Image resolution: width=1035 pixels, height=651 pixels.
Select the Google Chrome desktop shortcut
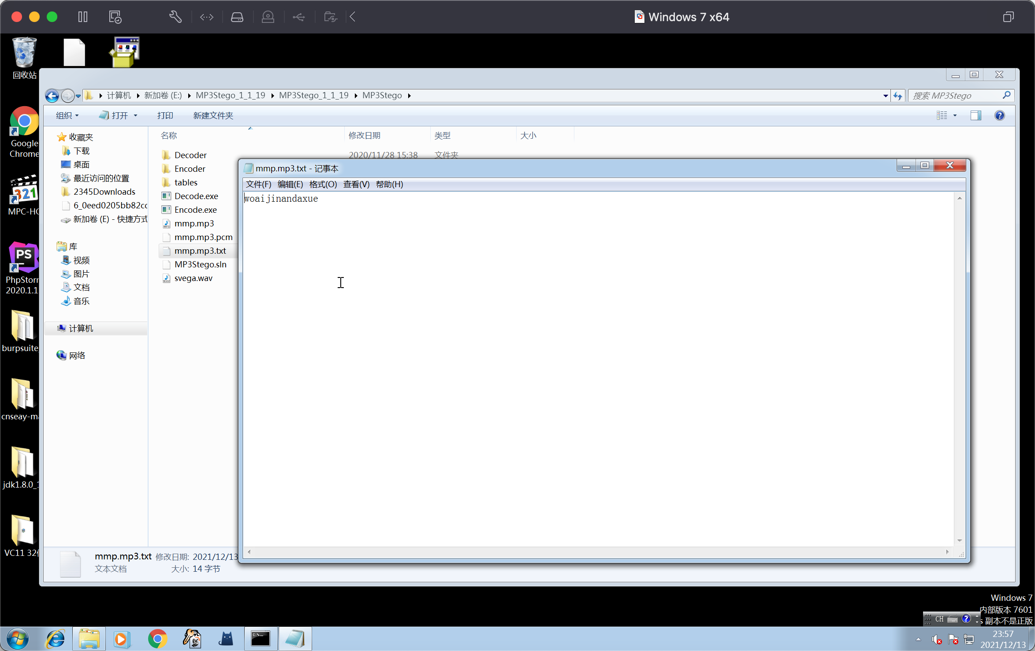24,132
